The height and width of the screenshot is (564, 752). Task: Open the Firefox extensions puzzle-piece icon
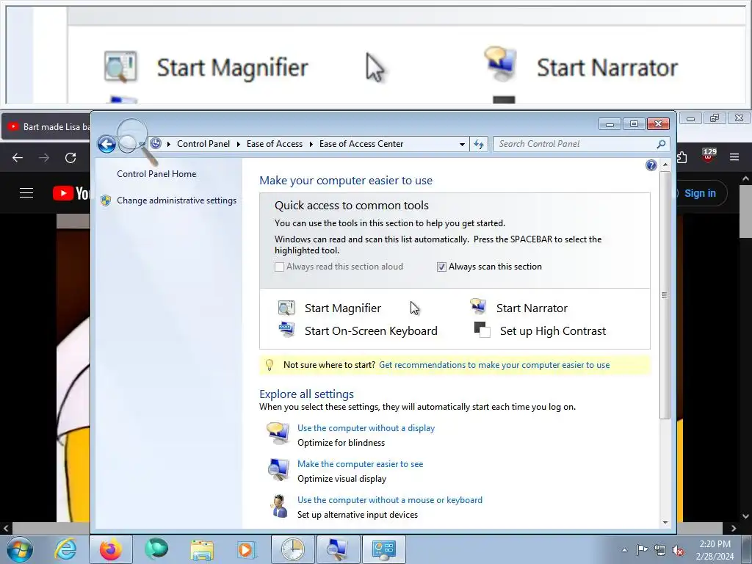(x=681, y=157)
